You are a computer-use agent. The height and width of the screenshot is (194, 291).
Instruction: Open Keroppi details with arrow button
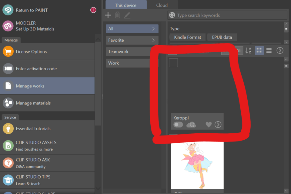tap(218, 124)
